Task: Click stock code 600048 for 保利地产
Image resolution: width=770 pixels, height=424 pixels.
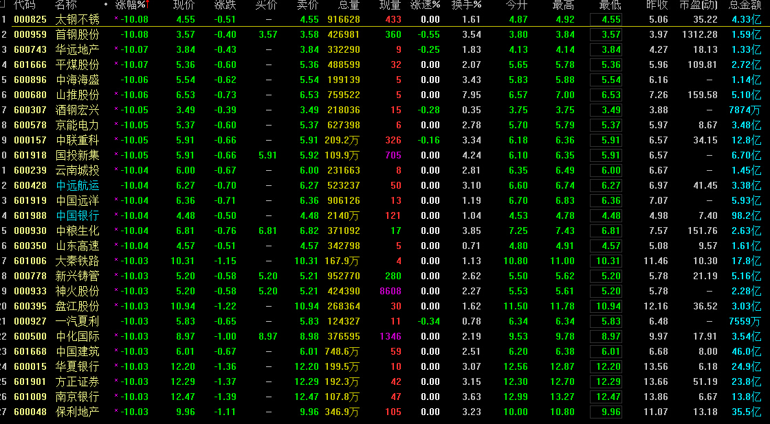Action: tap(30, 412)
